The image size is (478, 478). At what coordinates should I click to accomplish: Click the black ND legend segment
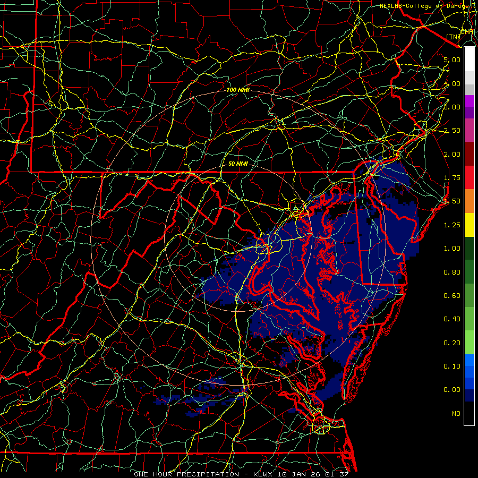click(x=469, y=413)
